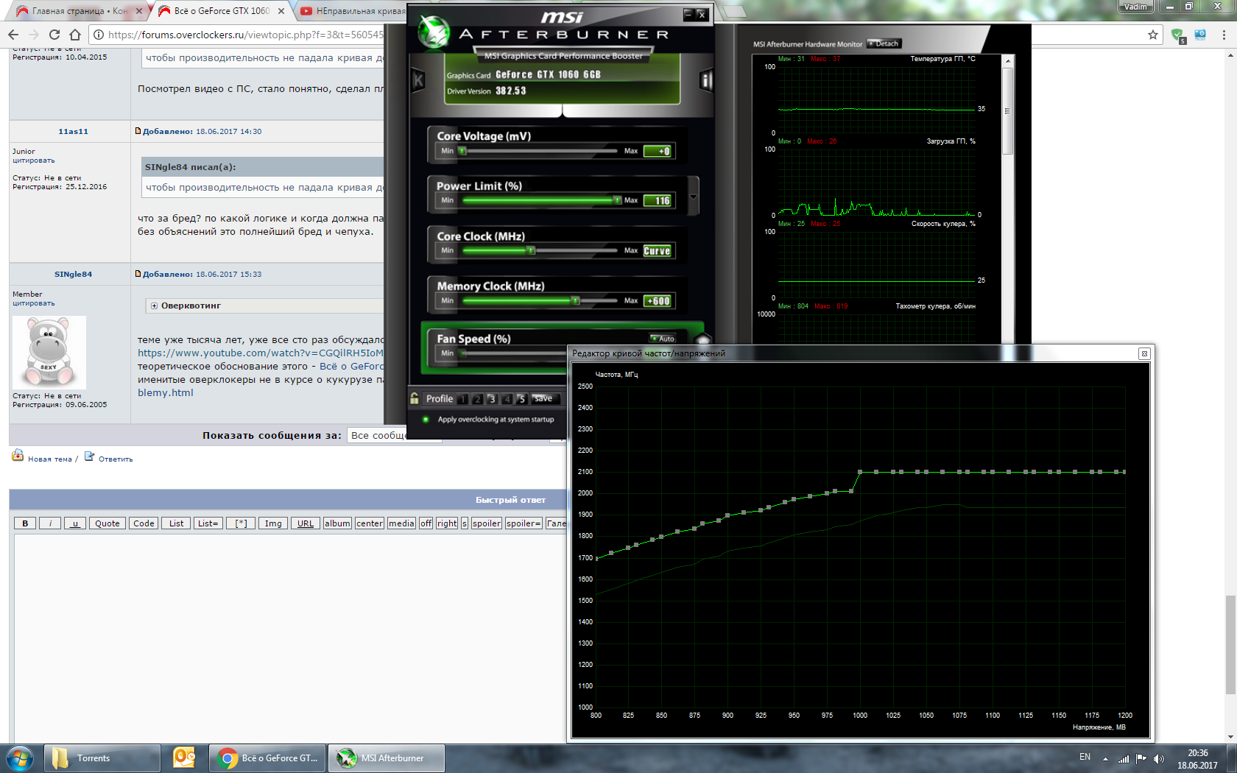
Task: Open the green shield extension icon
Action: pyautogui.click(x=1178, y=35)
